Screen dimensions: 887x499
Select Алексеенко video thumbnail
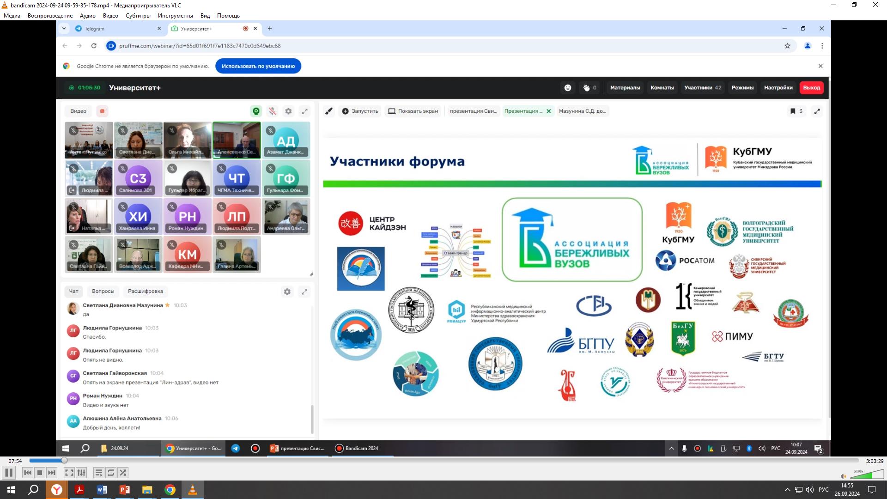[x=237, y=140]
